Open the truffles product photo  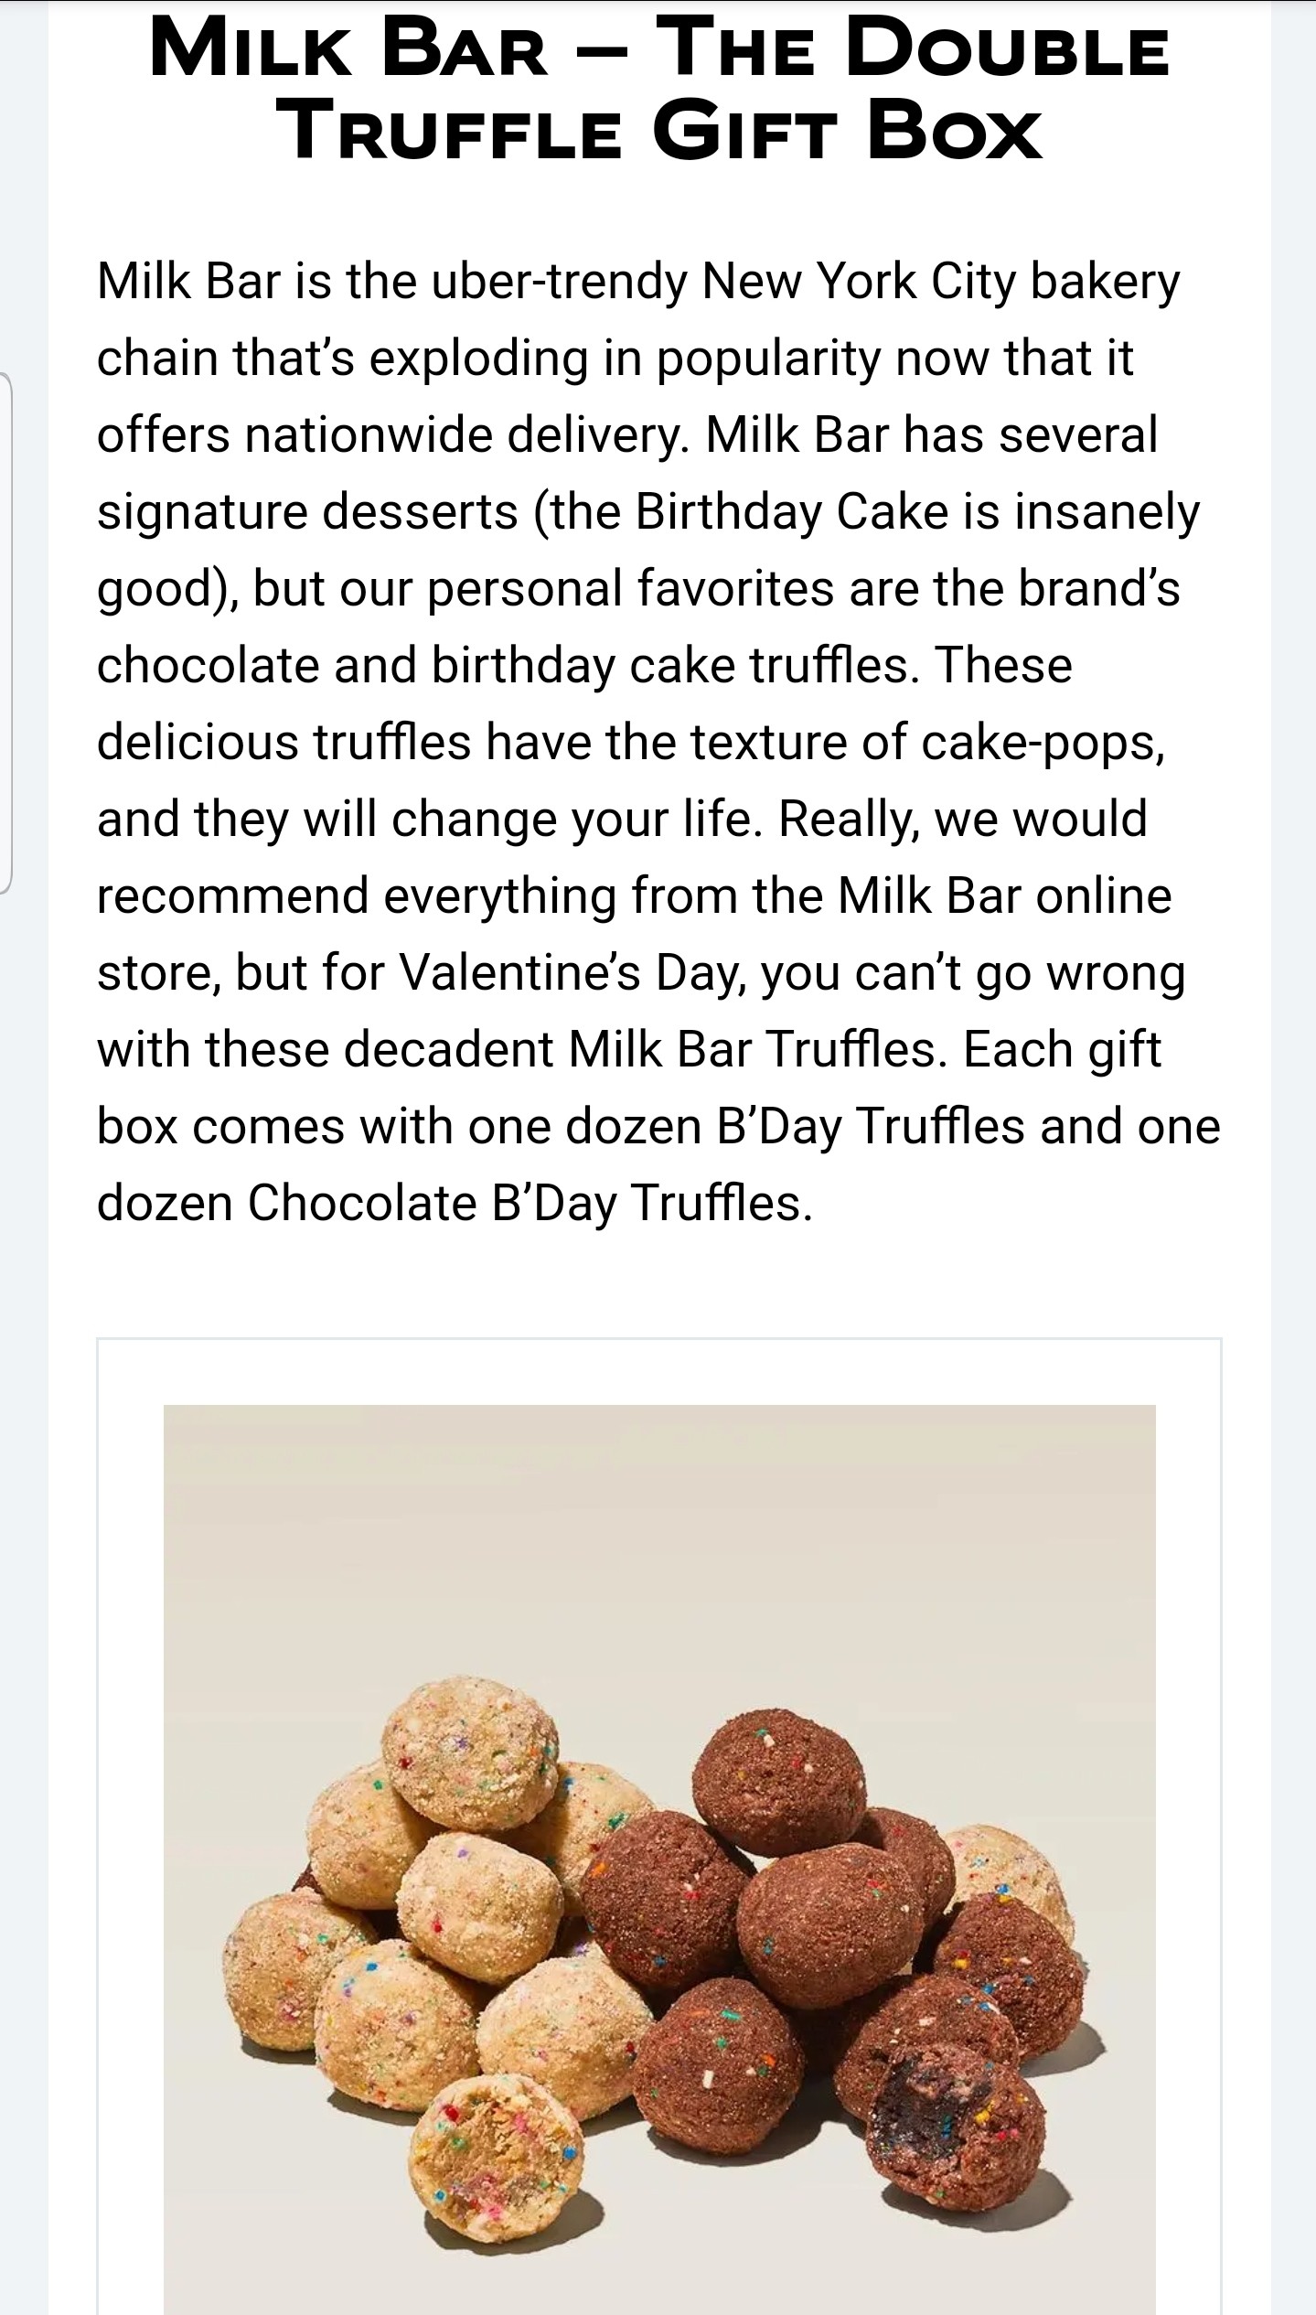[x=658, y=1857]
